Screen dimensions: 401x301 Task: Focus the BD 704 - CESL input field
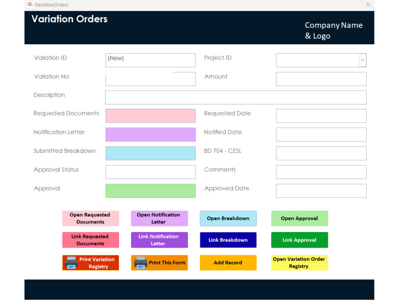[321, 153]
